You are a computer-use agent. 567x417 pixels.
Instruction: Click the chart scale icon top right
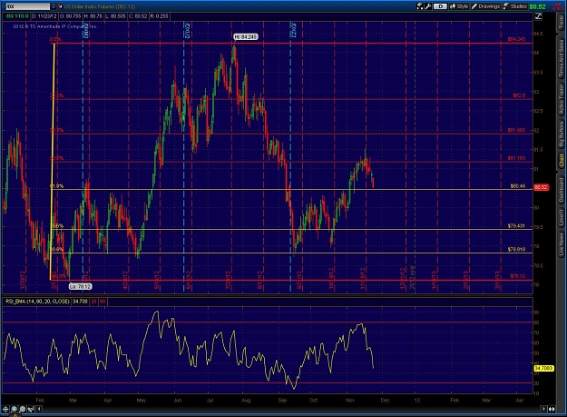click(539, 16)
